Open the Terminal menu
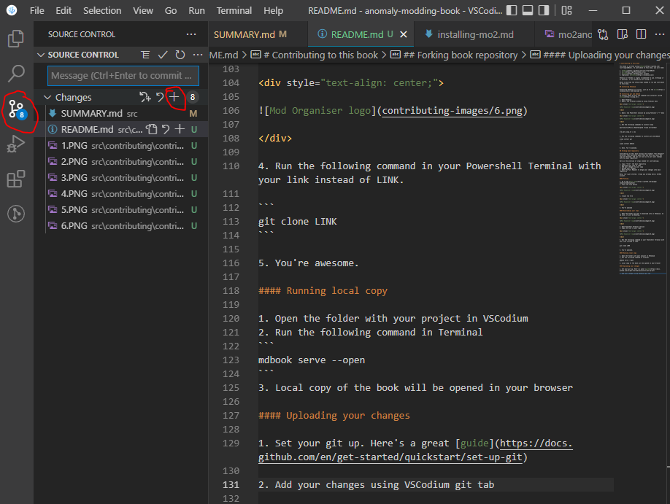 [234, 10]
